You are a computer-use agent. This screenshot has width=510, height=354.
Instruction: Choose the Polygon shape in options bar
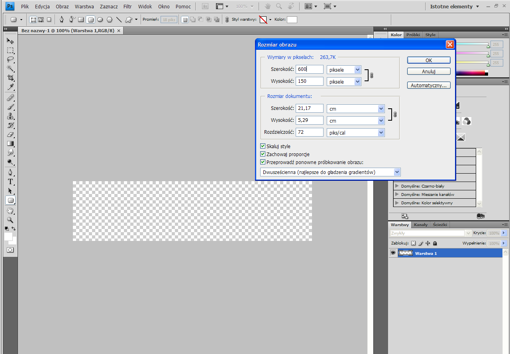coord(109,19)
